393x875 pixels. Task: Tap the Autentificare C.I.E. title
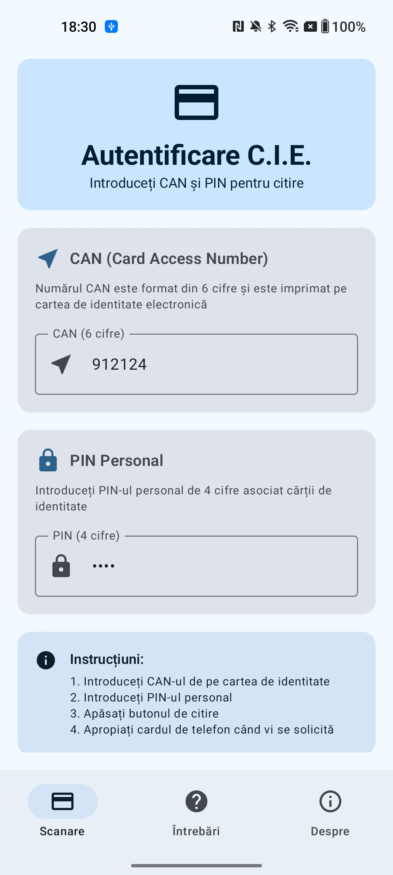tap(196, 155)
